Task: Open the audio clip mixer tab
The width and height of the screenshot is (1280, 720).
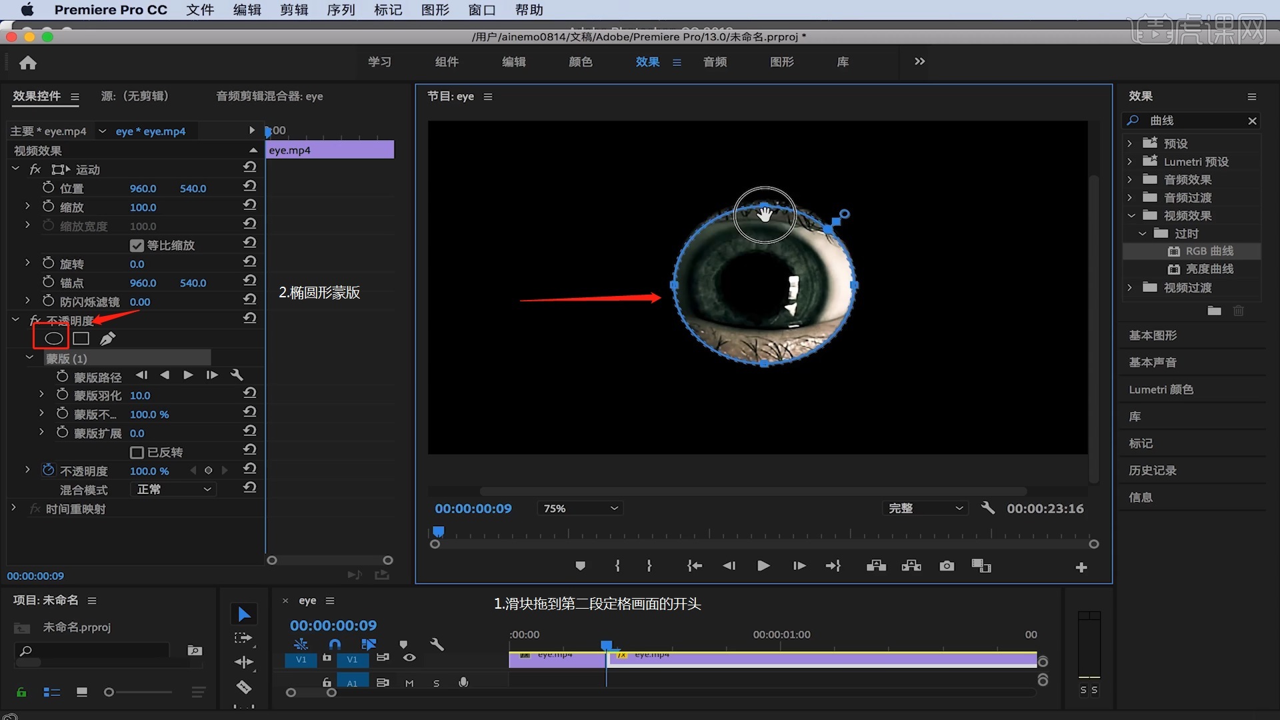Action: [269, 96]
